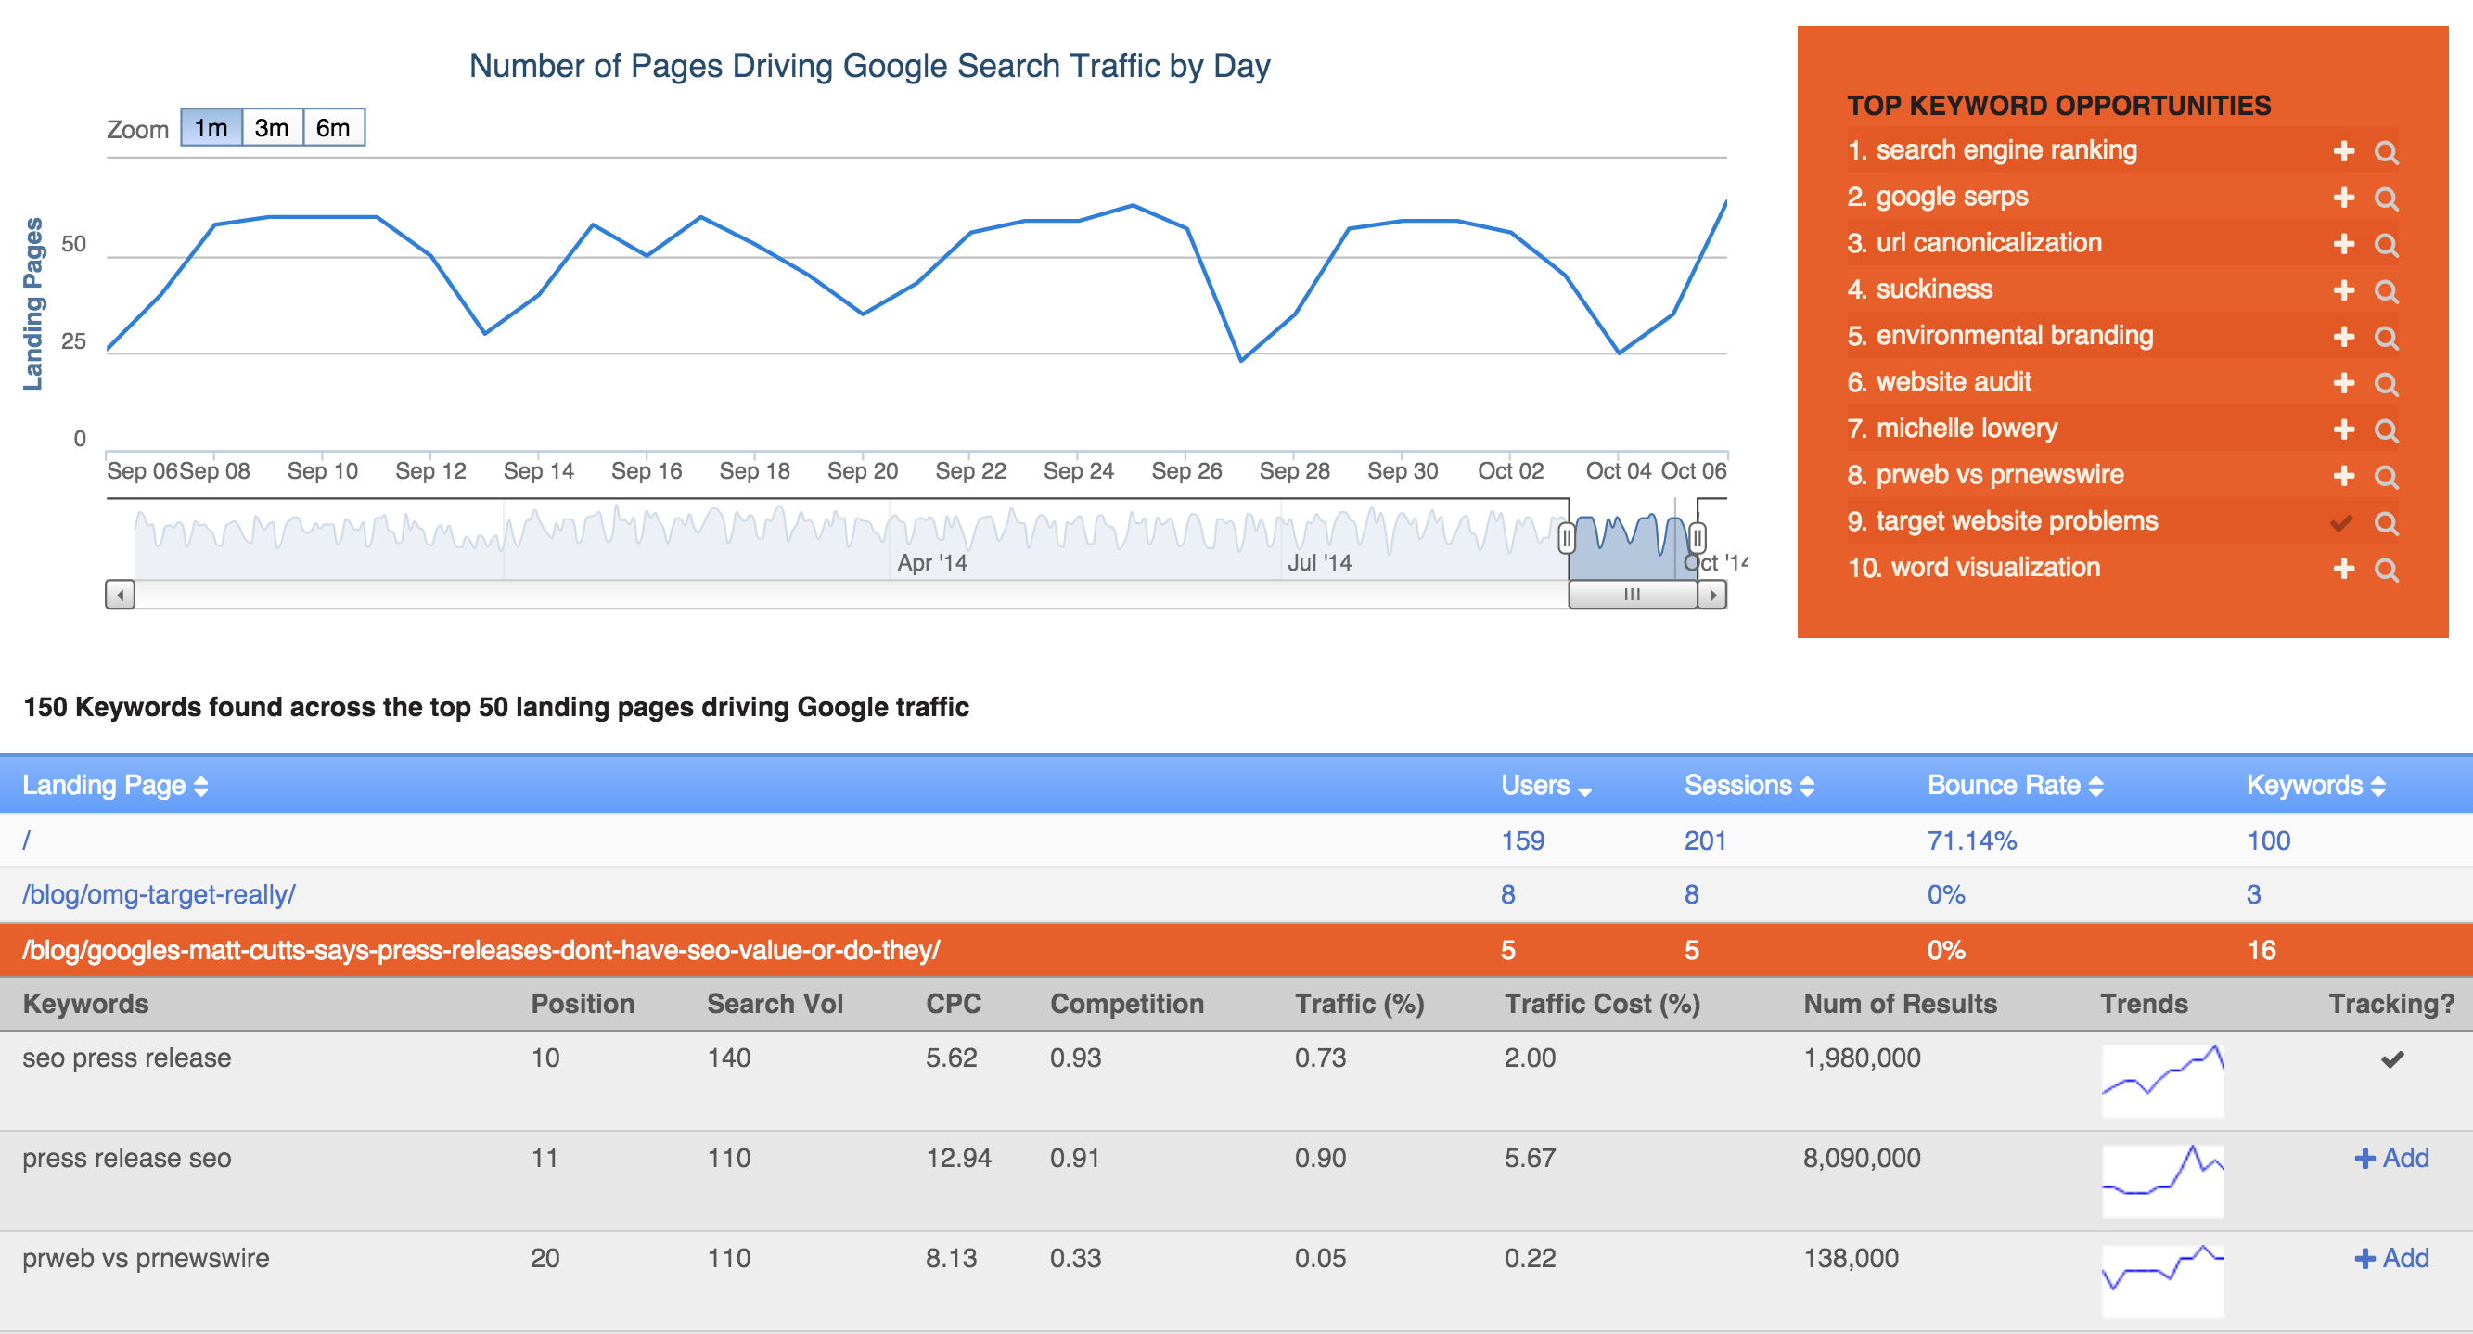
Task: View trend sparkline for 'seo press release'
Action: [2163, 1081]
